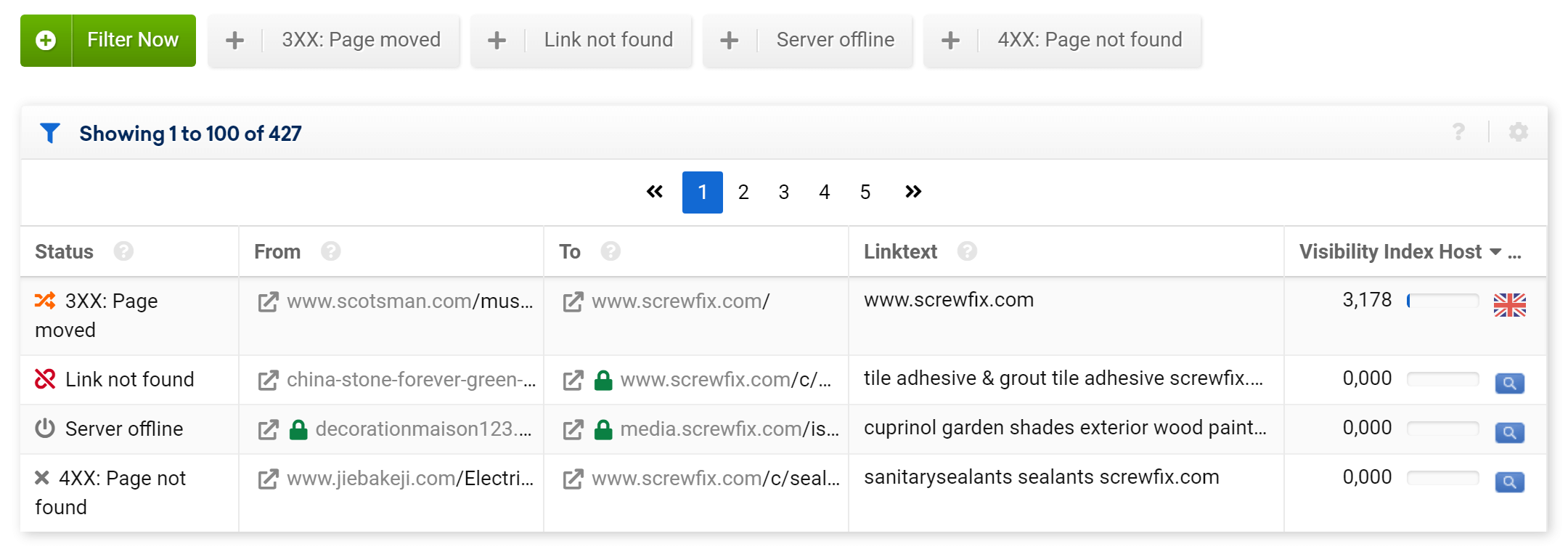Screen dimensions: 1568x552
Task: Open external icon for www.jiebakeji.com
Action: (268, 479)
